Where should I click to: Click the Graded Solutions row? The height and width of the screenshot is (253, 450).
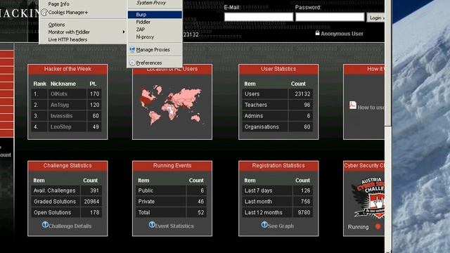[67, 202]
